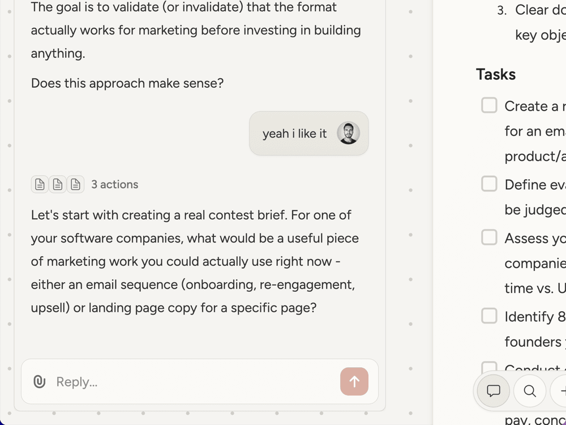Click the 'yeah i like it' message bubble

[294, 134]
